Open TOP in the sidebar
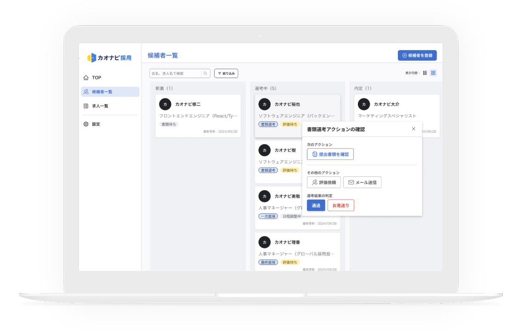The height and width of the screenshot is (332, 521). pos(96,78)
